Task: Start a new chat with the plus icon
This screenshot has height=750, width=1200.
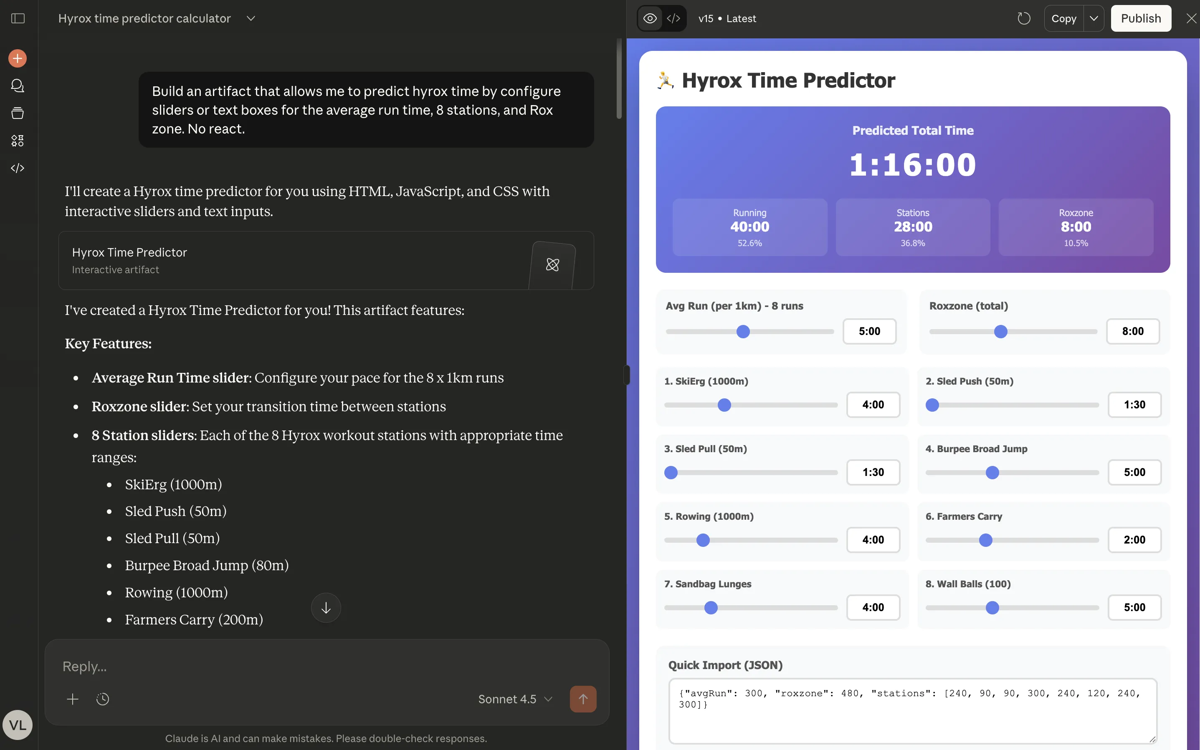Action: pos(18,58)
